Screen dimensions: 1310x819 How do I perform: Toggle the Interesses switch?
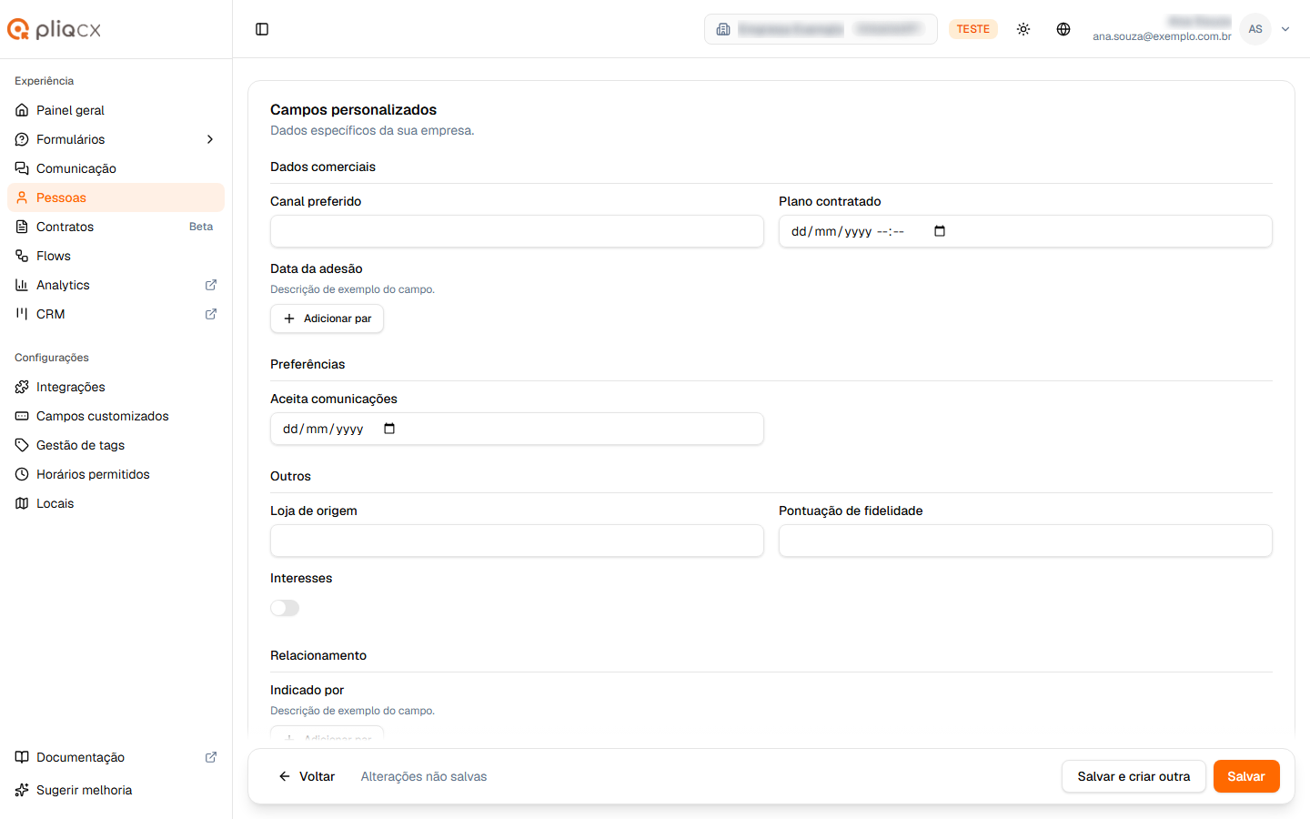pos(285,608)
